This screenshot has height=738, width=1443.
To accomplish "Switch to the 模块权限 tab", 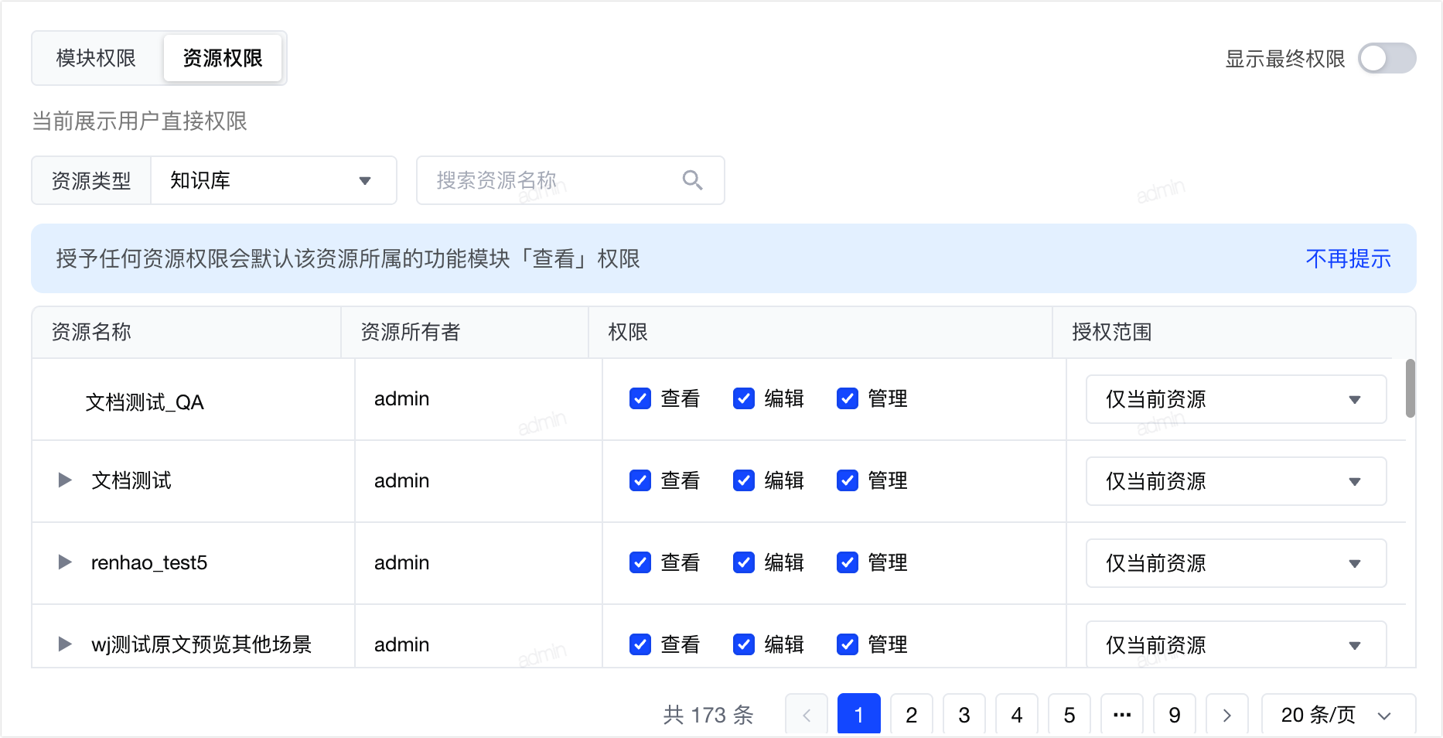I will tap(97, 58).
